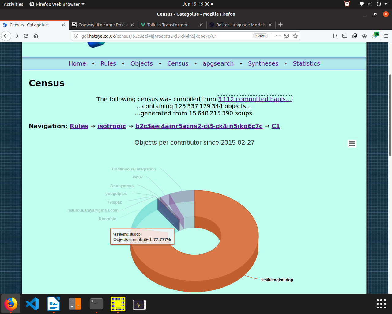Go back with the browser back arrow
392x314 pixels.
[x=6, y=36]
